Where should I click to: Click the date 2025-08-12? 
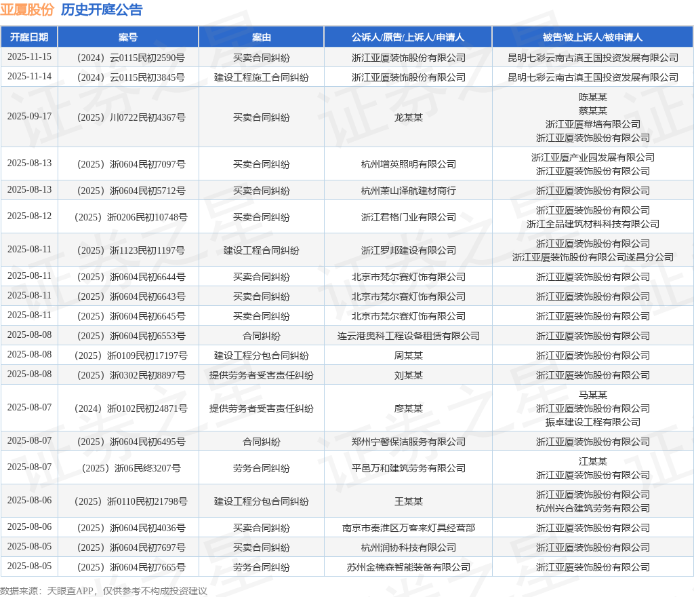pos(29,216)
